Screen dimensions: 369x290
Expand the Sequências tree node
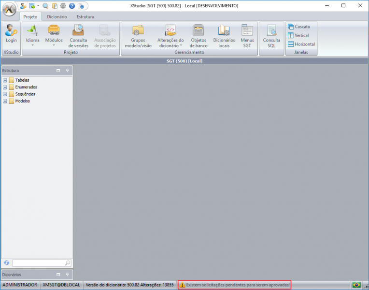pyautogui.click(x=5, y=94)
